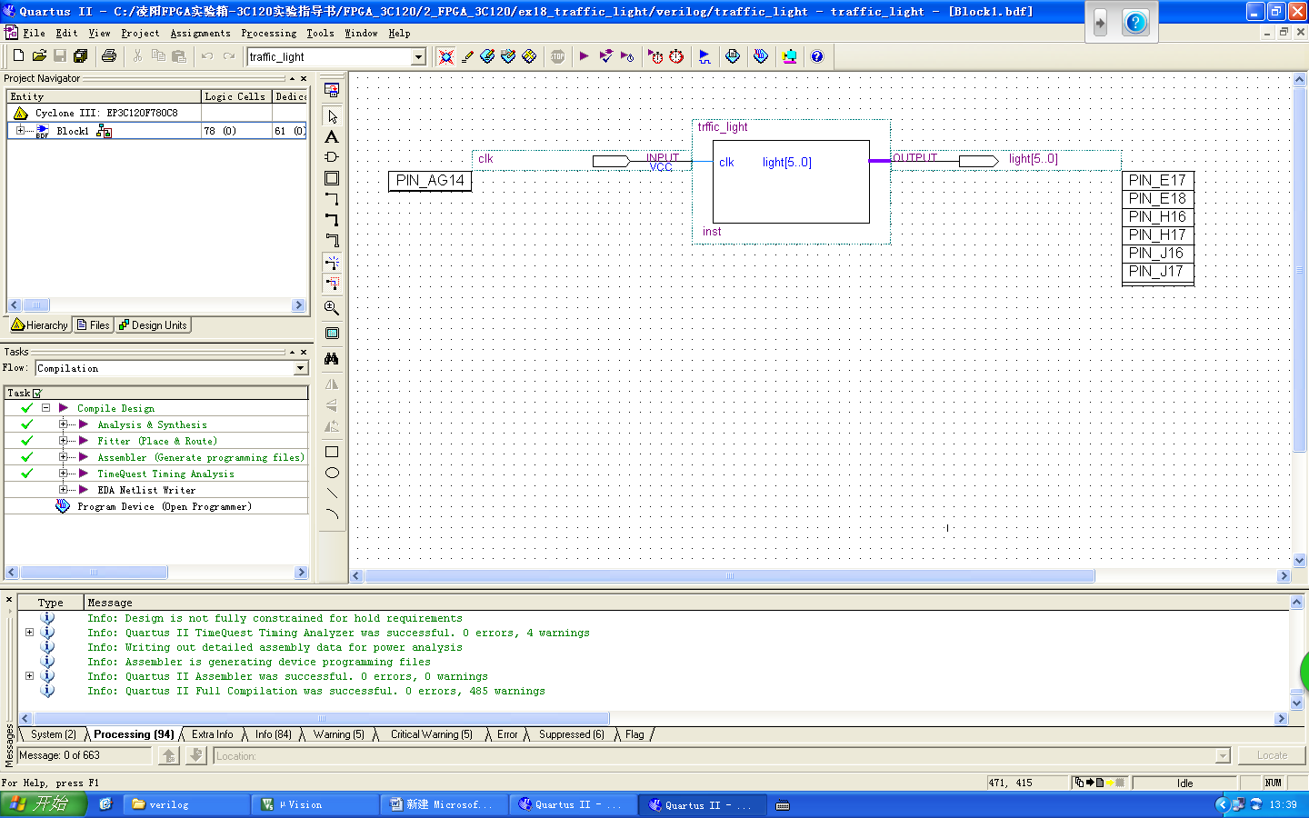Click the binoculars Find icon

332,359
